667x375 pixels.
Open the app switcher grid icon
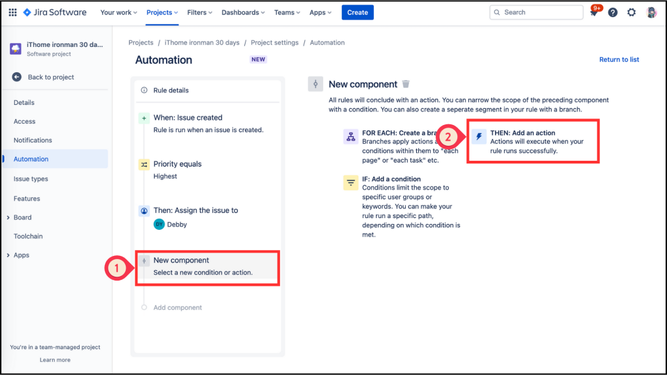[13, 12]
